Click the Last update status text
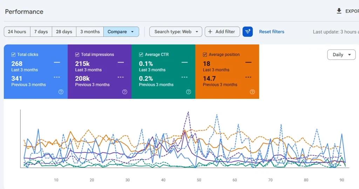This screenshot has height=189, width=359. click(336, 32)
